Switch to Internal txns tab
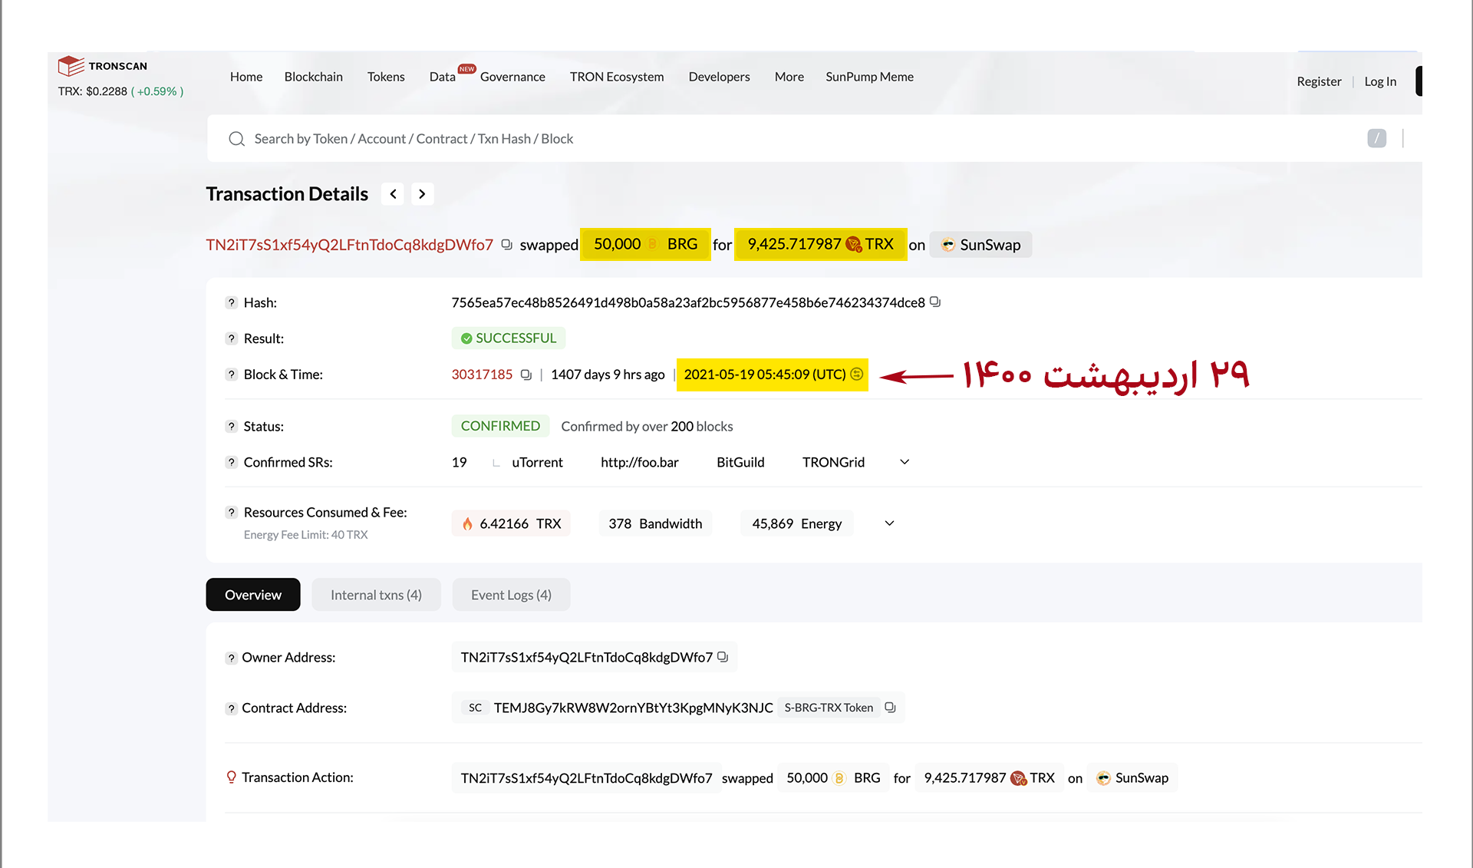Image resolution: width=1473 pixels, height=868 pixels. pyautogui.click(x=376, y=595)
